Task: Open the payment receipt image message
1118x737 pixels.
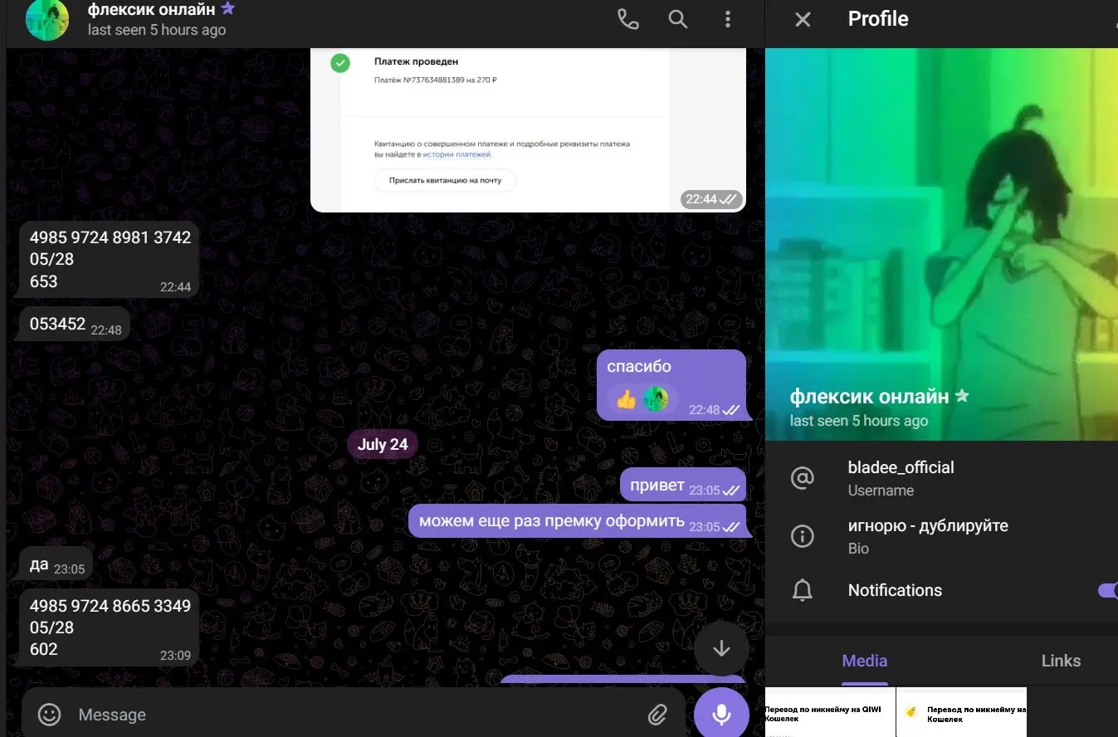Action: 528,129
